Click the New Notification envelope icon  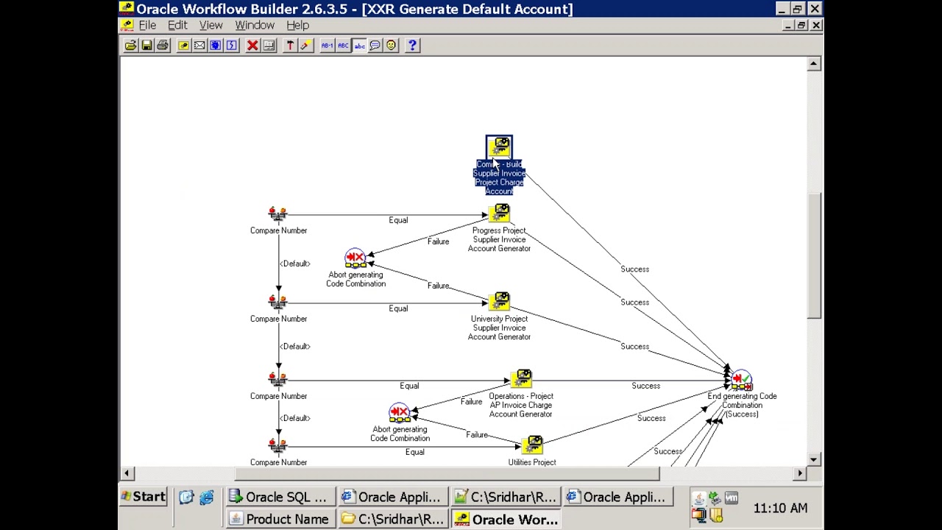click(x=199, y=46)
